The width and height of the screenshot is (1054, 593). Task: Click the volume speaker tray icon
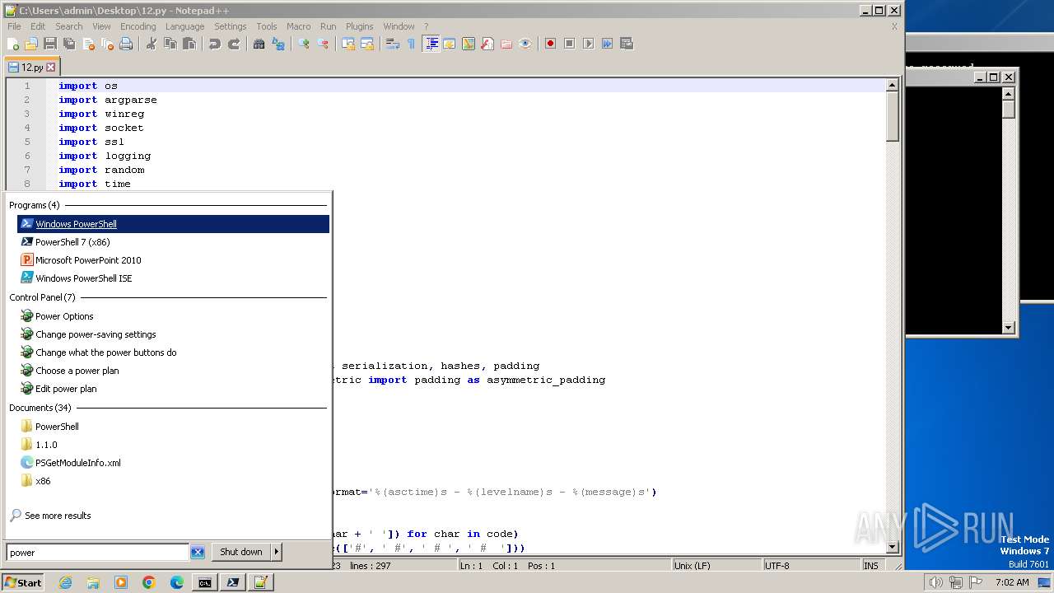(935, 582)
